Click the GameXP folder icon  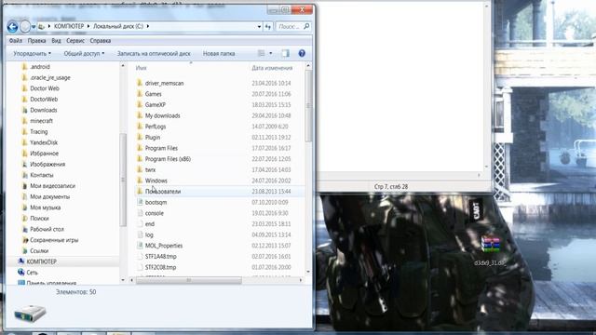(140, 104)
